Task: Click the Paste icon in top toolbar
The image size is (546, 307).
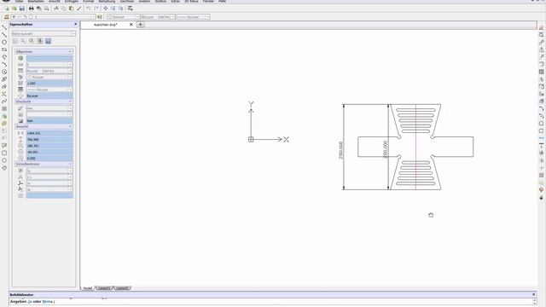Action: click(71, 9)
